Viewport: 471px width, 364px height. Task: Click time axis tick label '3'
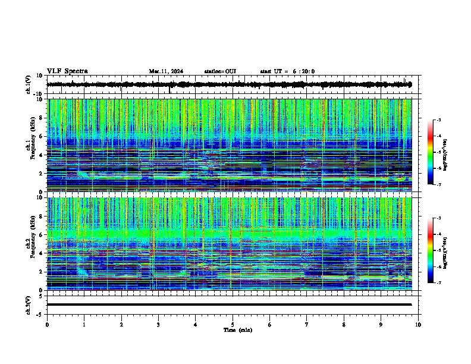click(158, 325)
